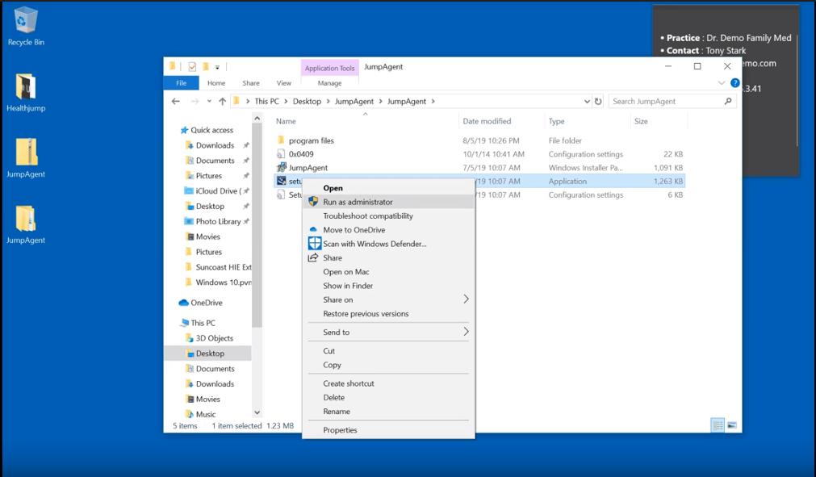
Task: Go forward with the Forward arrow
Action: [x=195, y=102]
